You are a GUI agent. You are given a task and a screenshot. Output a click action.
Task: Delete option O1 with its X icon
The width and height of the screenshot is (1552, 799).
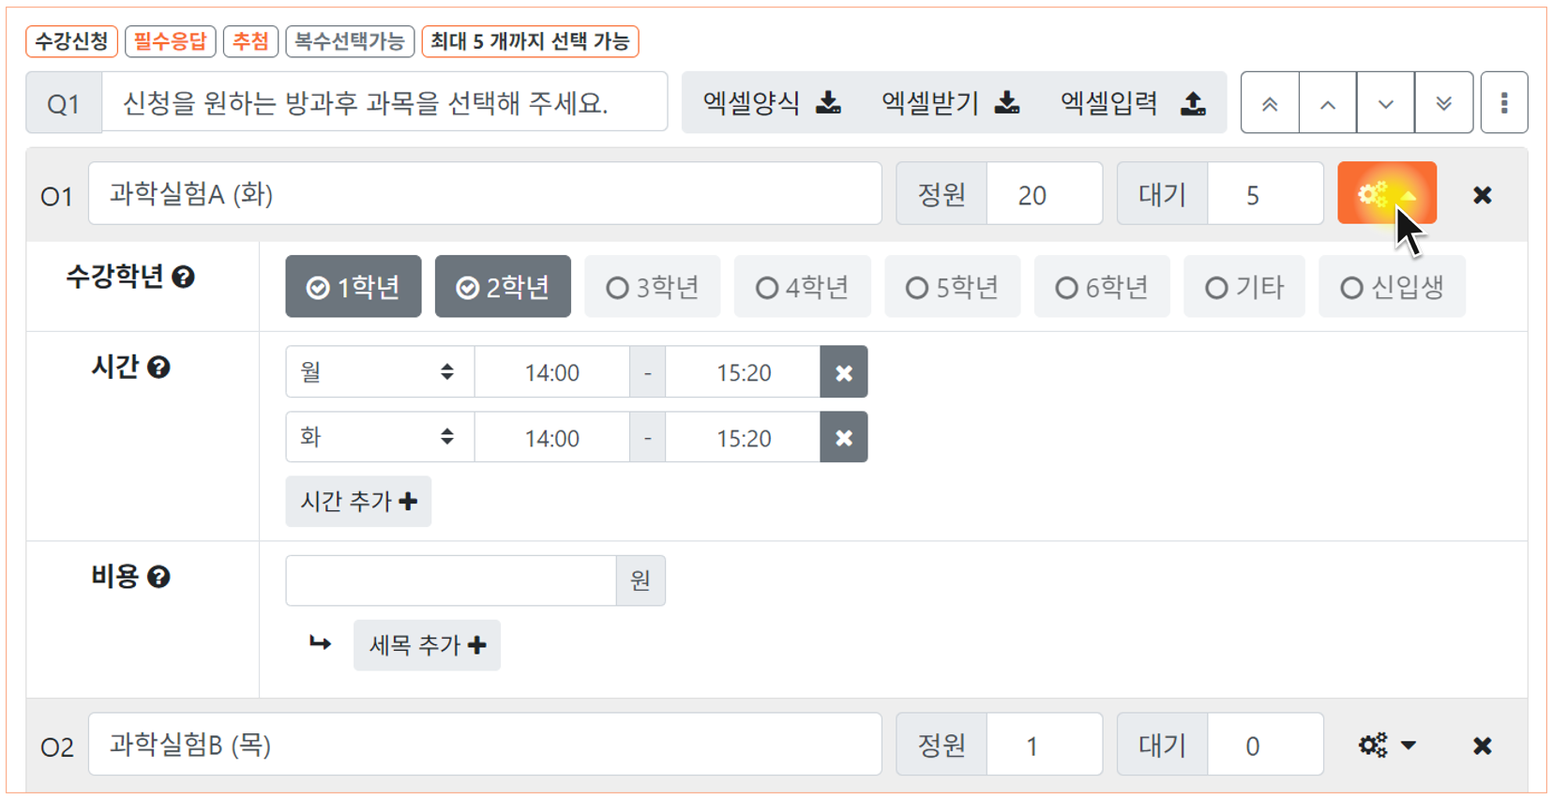coord(1482,194)
